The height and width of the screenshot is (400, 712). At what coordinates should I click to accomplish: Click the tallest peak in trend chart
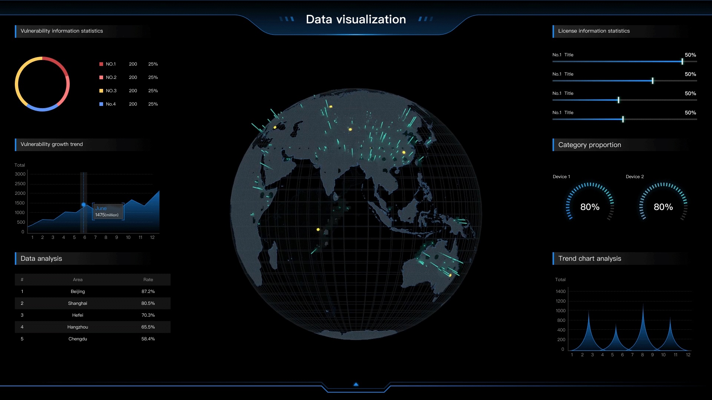pyautogui.click(x=643, y=311)
